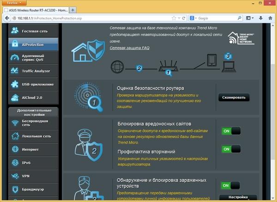Click router security scan radar icon
Screen dimensions: 277x202
[89, 97]
